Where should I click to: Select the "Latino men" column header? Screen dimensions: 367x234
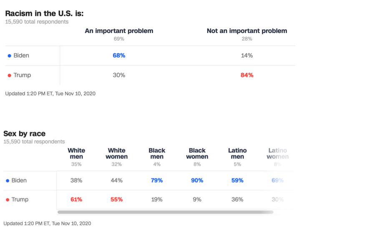[237, 153]
